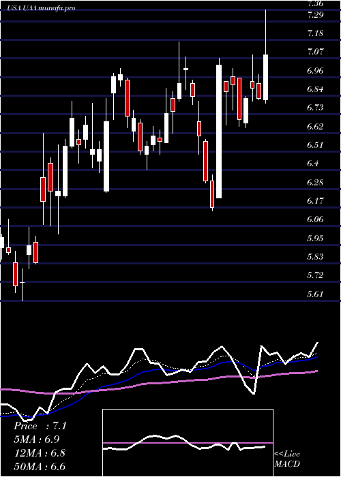The image size is (341, 477).
Task: Click the MACD inset chart box
Action: coord(188,443)
